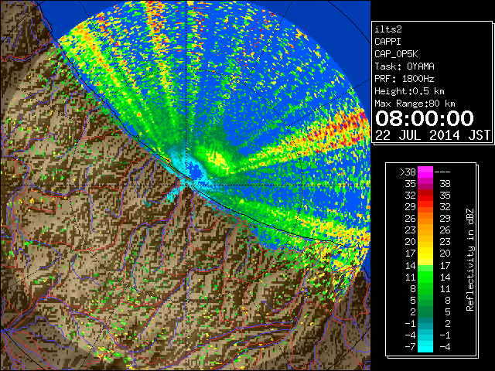The height and width of the screenshot is (371, 495).
Task: Click the radar site at crosshair center
Action: coord(186,185)
